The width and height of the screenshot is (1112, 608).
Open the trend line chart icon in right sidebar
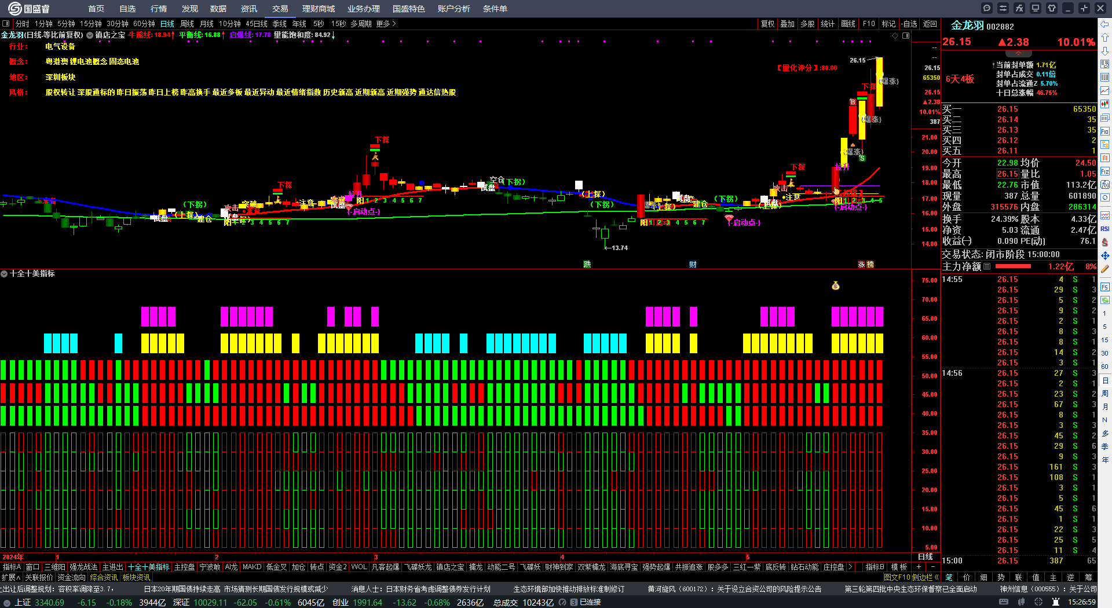pyautogui.click(x=1105, y=91)
